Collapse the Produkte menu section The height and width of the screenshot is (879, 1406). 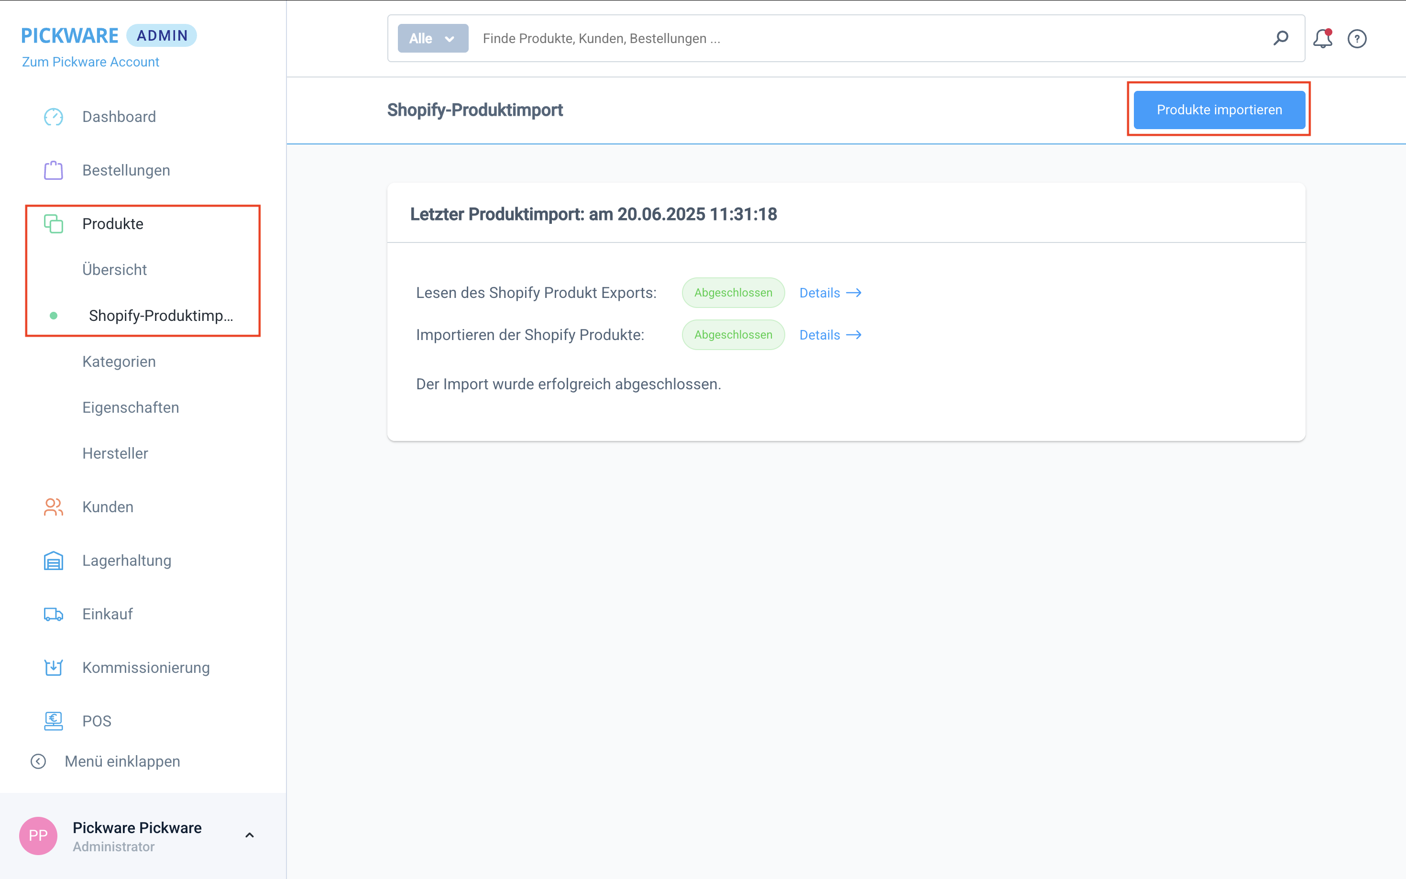[x=113, y=224]
